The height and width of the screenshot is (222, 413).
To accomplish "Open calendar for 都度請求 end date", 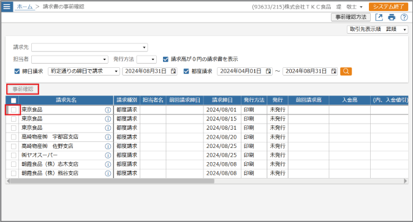I will pyautogui.click(x=333, y=72).
